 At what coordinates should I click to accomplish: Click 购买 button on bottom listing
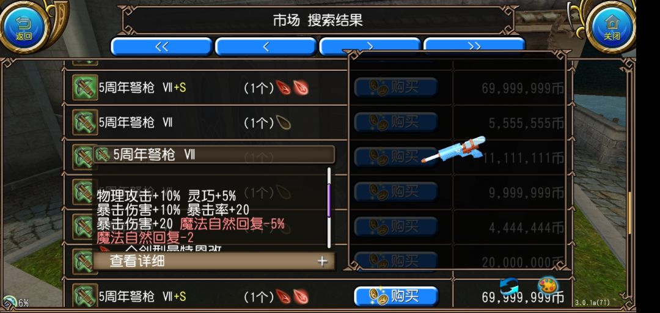point(396,296)
